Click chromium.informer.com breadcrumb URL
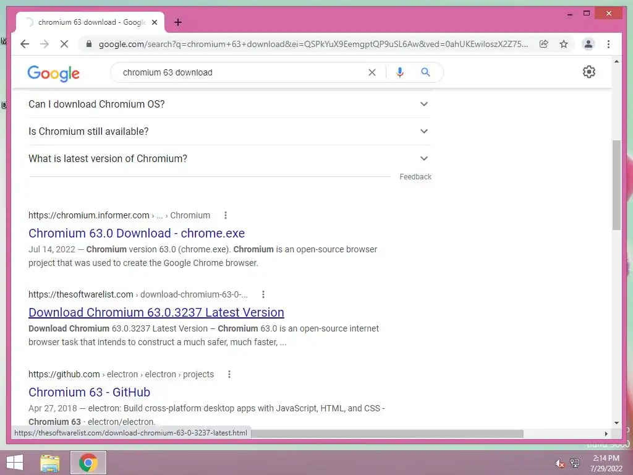The width and height of the screenshot is (633, 475). [x=119, y=215]
